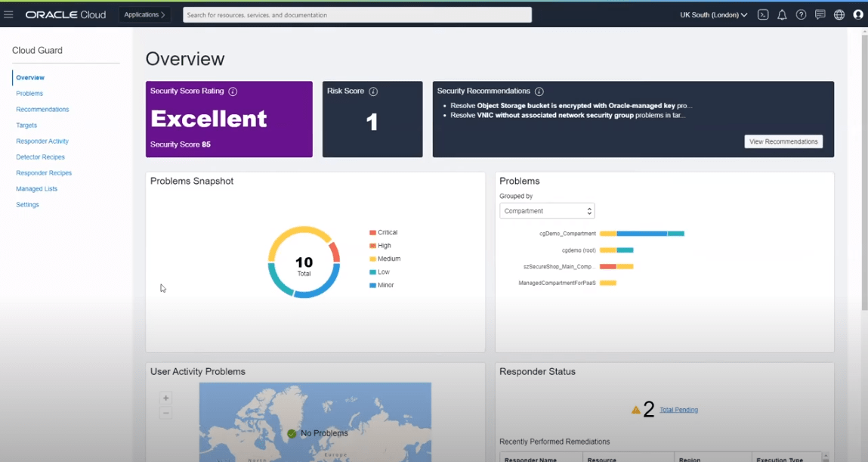Click the Medium legend swatch
868x462 pixels.
(372, 259)
